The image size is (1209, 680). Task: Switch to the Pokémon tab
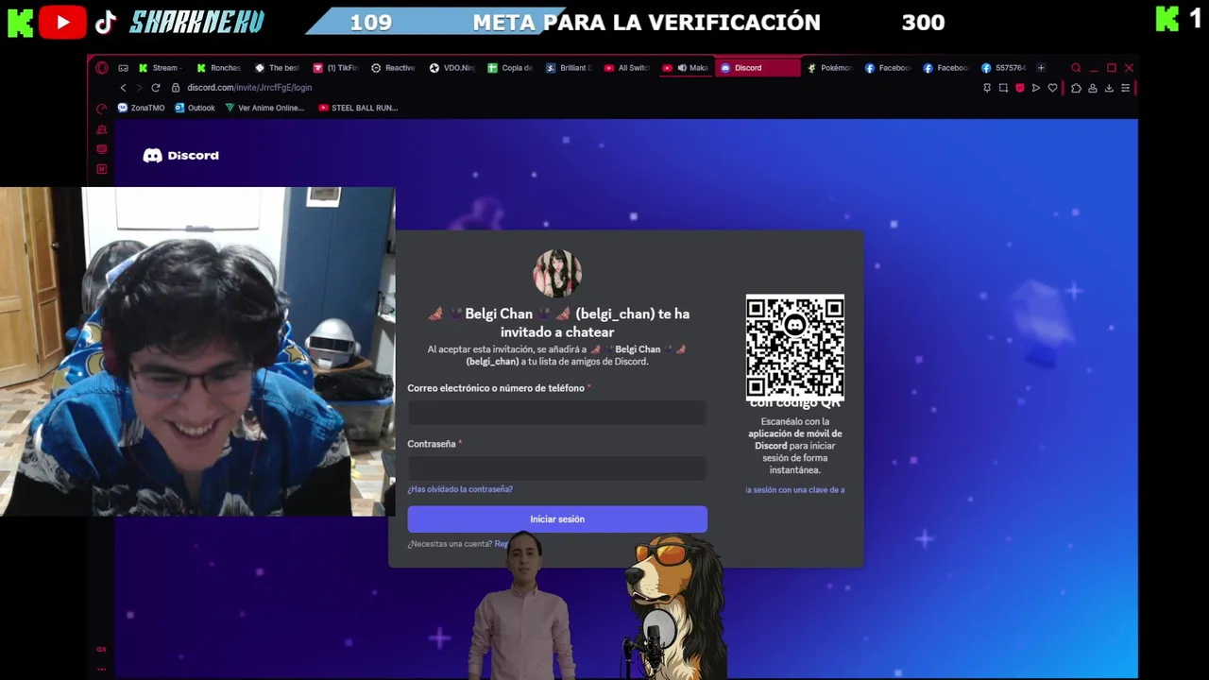830,68
